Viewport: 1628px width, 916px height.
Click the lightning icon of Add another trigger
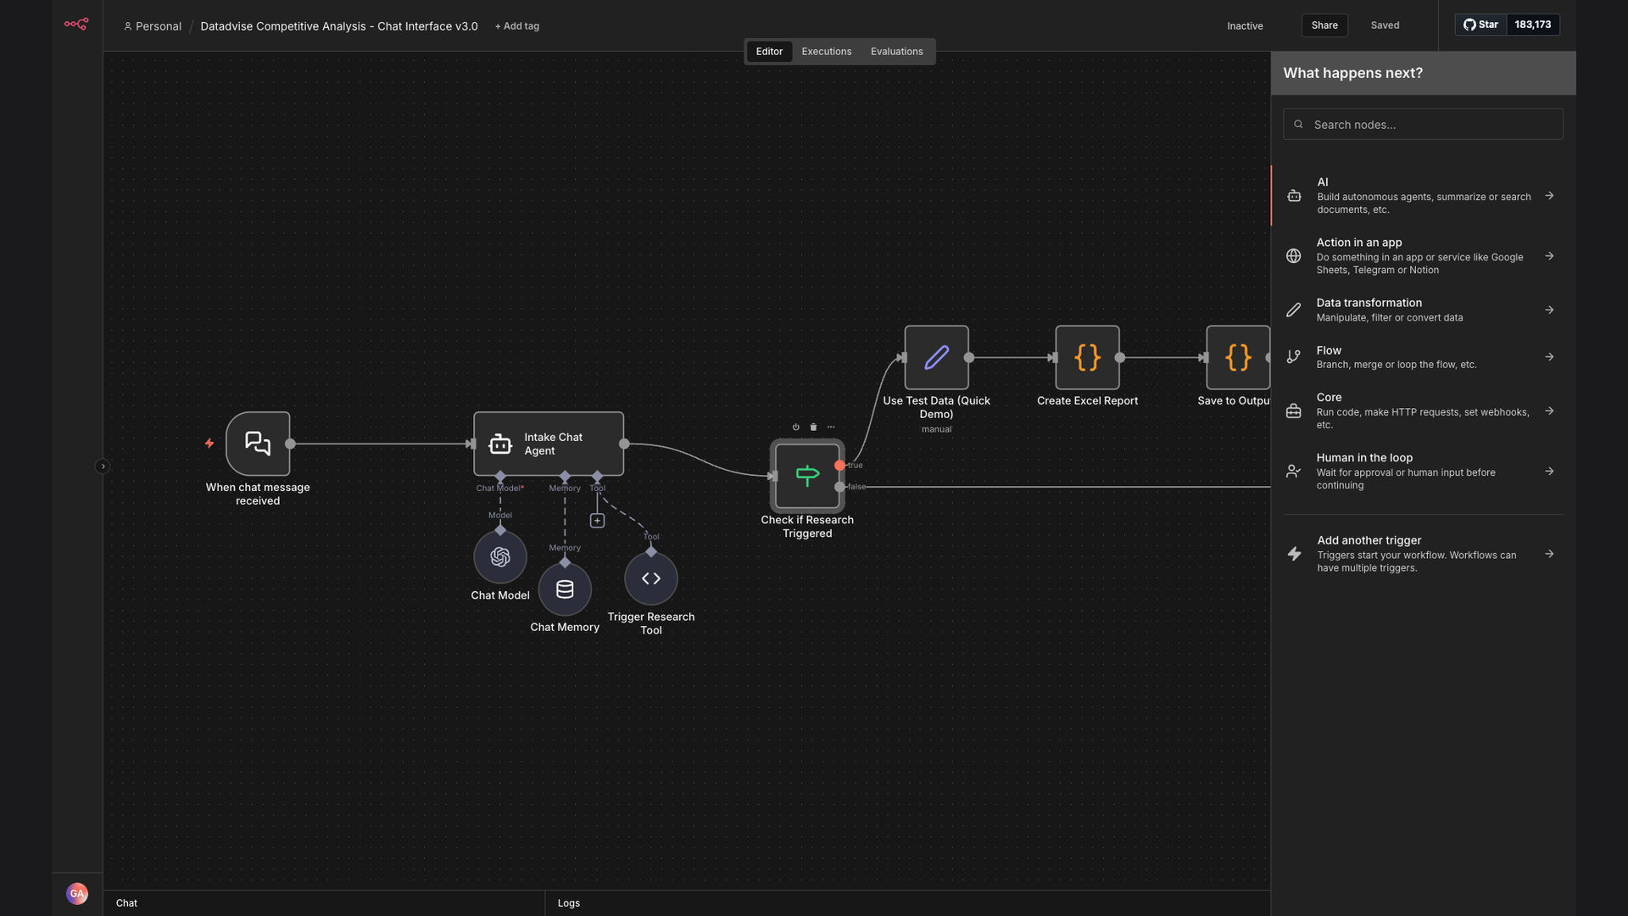pos(1294,554)
